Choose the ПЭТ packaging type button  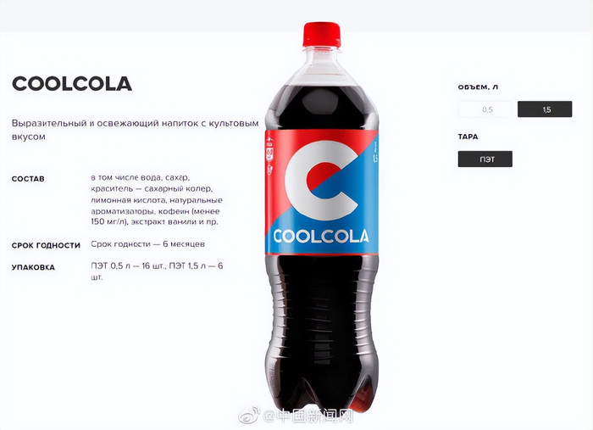pyautogui.click(x=485, y=159)
